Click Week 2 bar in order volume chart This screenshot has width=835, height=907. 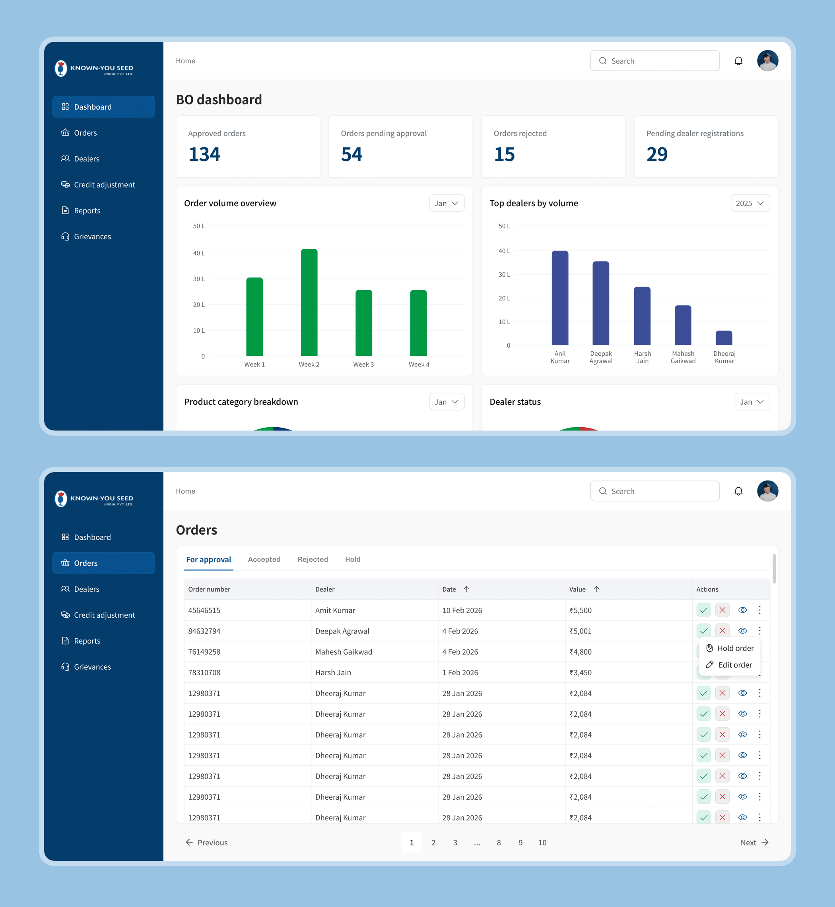309,302
